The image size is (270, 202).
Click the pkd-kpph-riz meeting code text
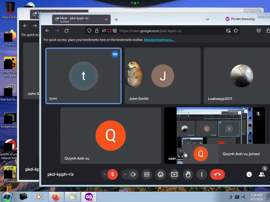click(60, 174)
